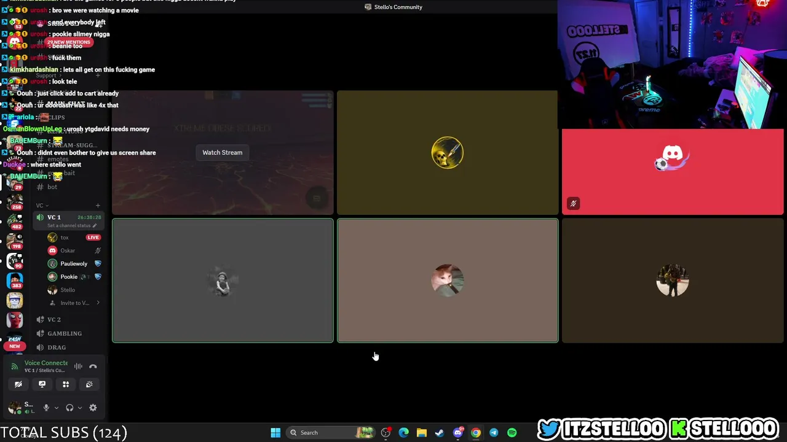This screenshot has width=787, height=442.
Task: Select the red Discord avatar tile
Action: (673, 172)
